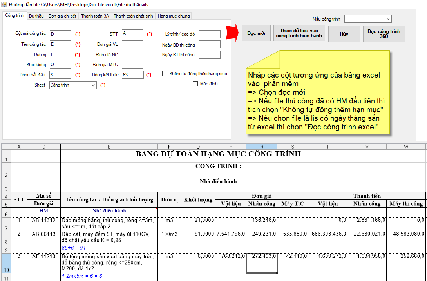Focus the Ngày BĐ thi công field
Image resolution: width=427 pixels, height=281 pixels.
pyautogui.click(x=210, y=45)
